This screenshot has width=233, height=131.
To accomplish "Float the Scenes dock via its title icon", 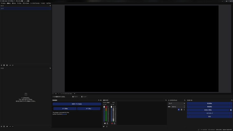I will point(50,6).
